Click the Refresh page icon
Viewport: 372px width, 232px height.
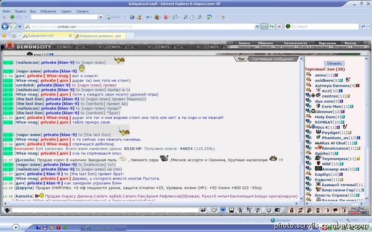coord(272,27)
